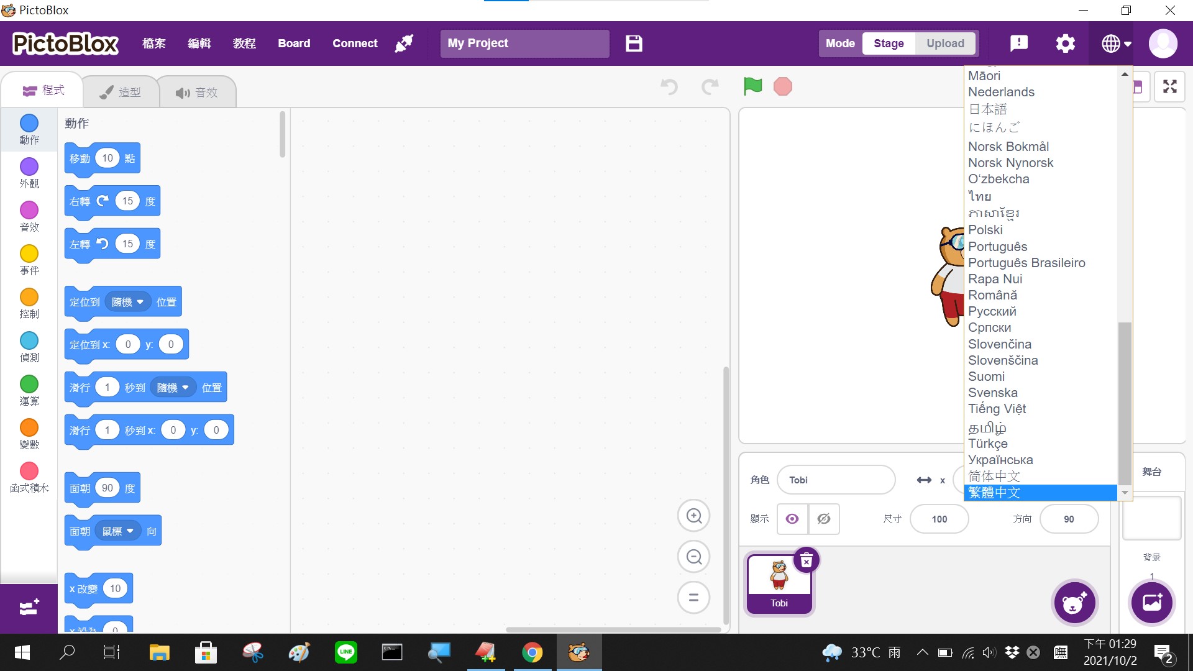Expand 鼠標 dropdown in 面朝 block
This screenshot has width=1193, height=671.
tap(118, 531)
